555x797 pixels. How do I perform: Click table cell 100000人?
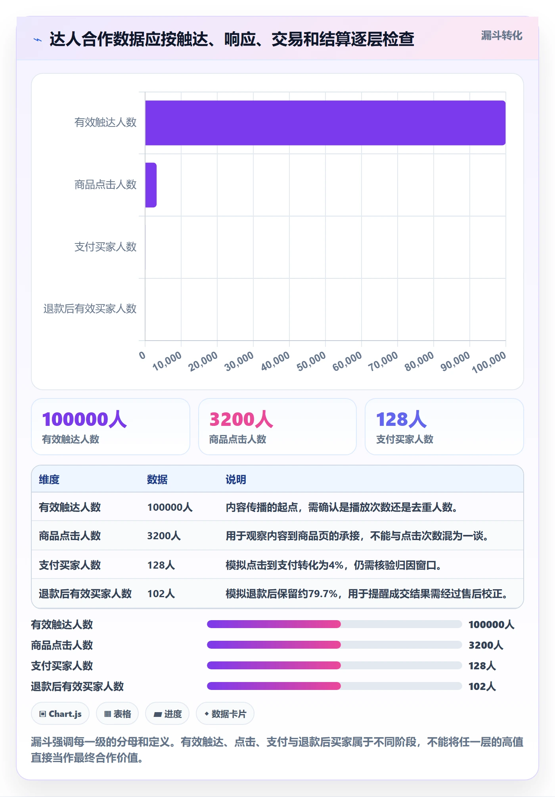click(x=170, y=507)
